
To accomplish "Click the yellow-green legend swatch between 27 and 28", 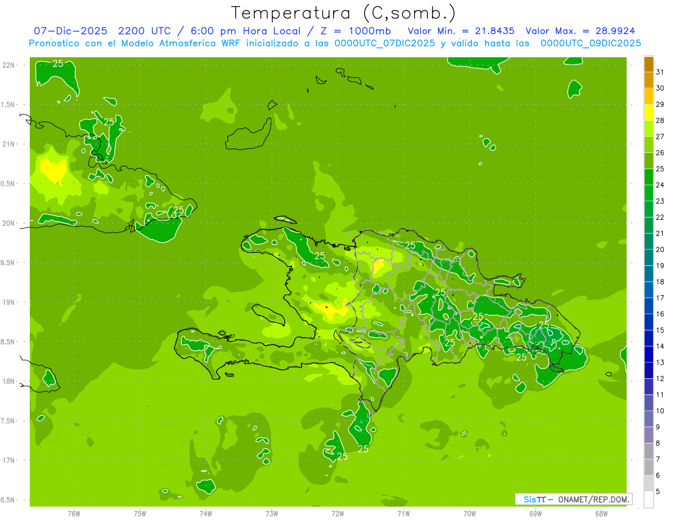I will [x=649, y=129].
